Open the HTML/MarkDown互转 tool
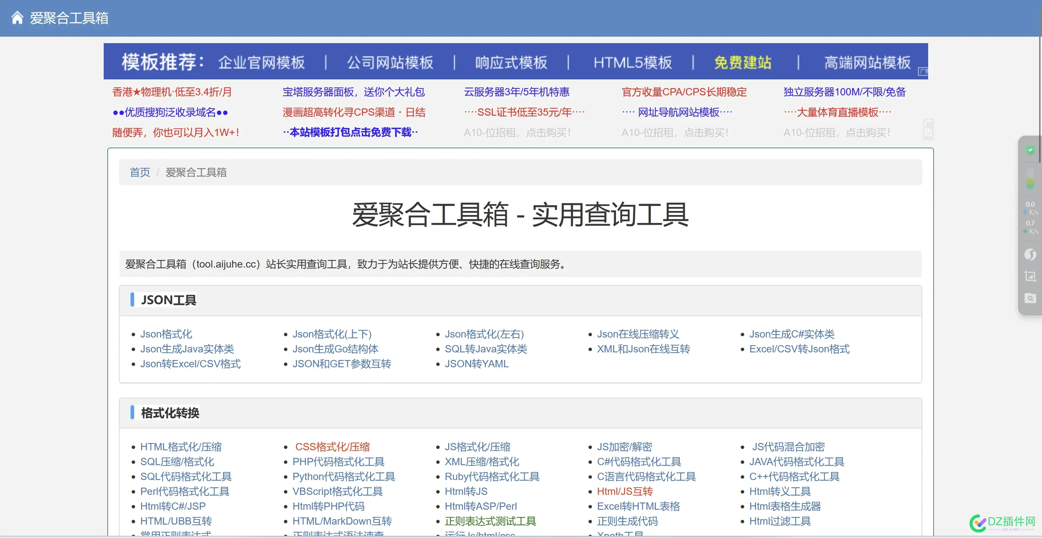The width and height of the screenshot is (1042, 538). pyautogui.click(x=342, y=521)
